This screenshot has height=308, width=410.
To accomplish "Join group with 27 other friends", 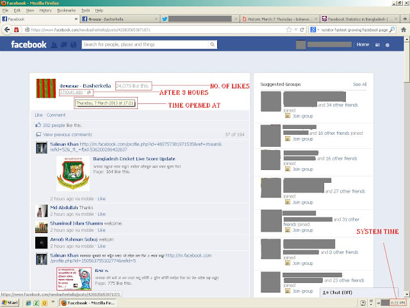I will pyautogui.click(x=302, y=203).
